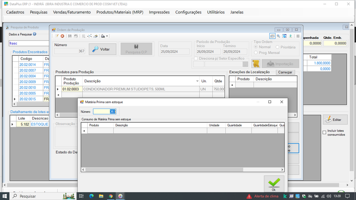356x200 pixels.
Task: Click the Windows Security shield tray icon
Action: click(x=304, y=196)
